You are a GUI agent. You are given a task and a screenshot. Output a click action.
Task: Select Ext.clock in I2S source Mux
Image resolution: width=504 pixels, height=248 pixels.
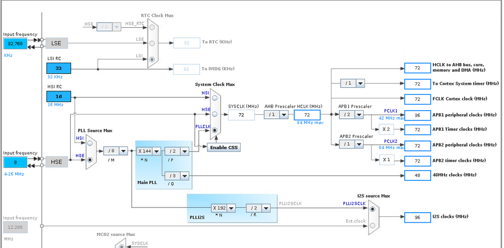point(372,225)
